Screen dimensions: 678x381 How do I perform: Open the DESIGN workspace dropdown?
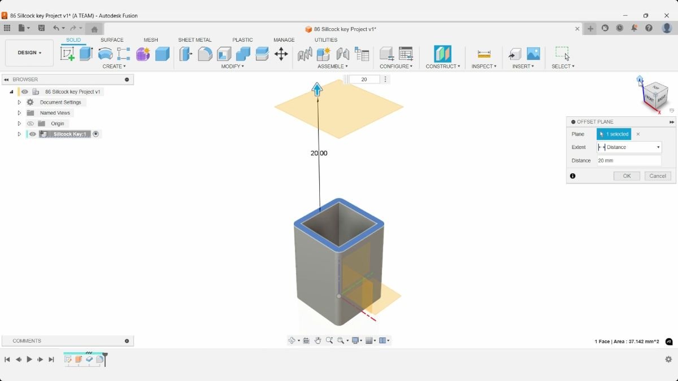[x=29, y=53]
